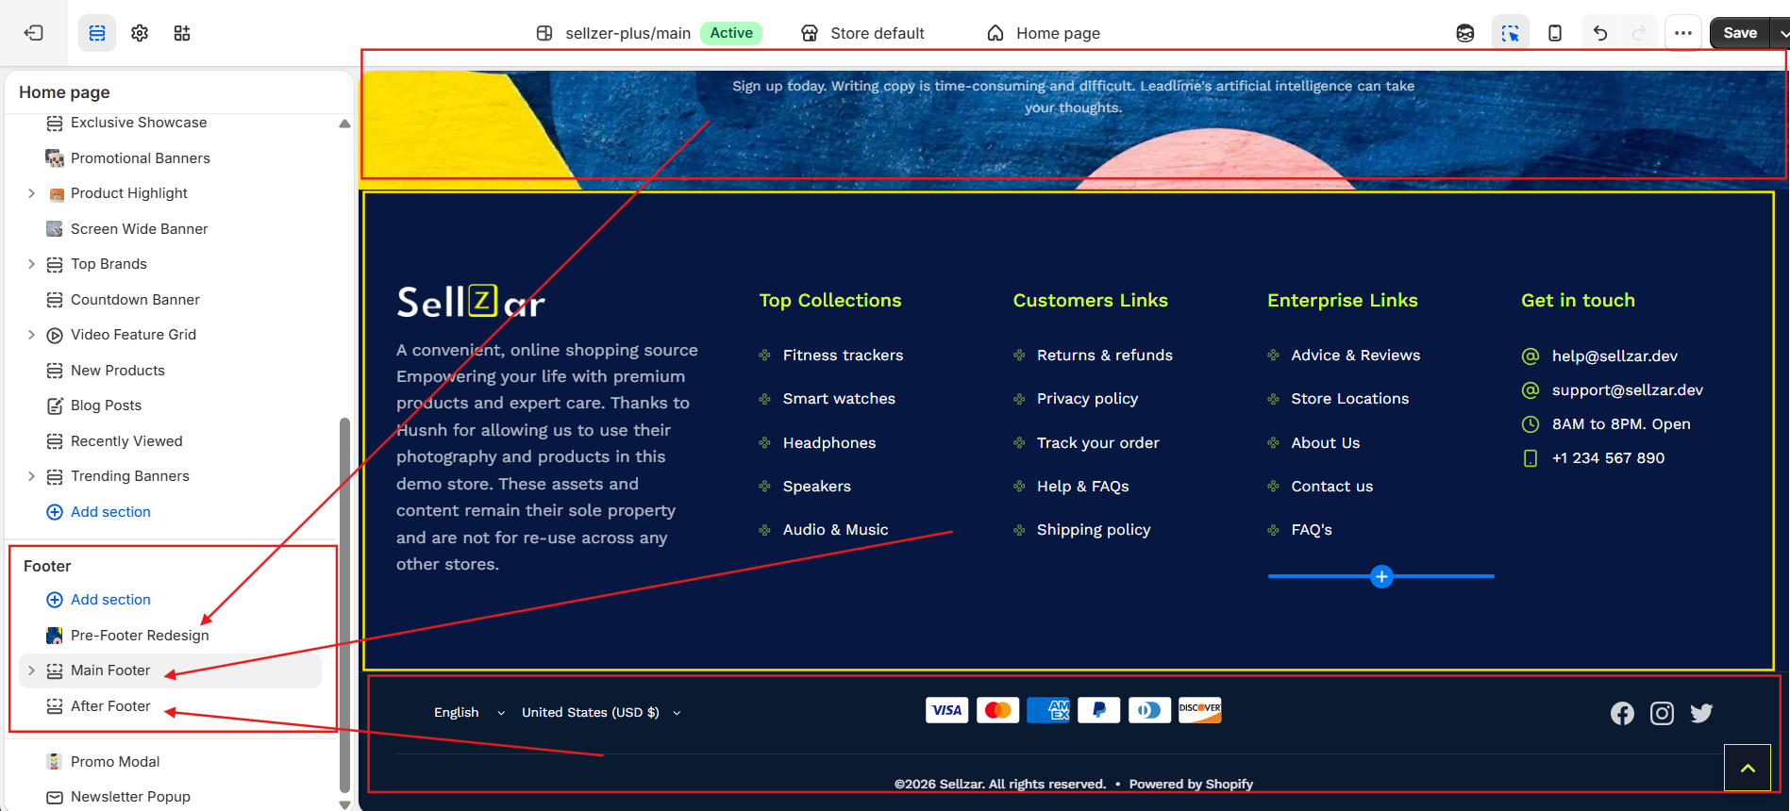Open the Smart watches footer link
The height and width of the screenshot is (811, 1790).
pyautogui.click(x=839, y=399)
